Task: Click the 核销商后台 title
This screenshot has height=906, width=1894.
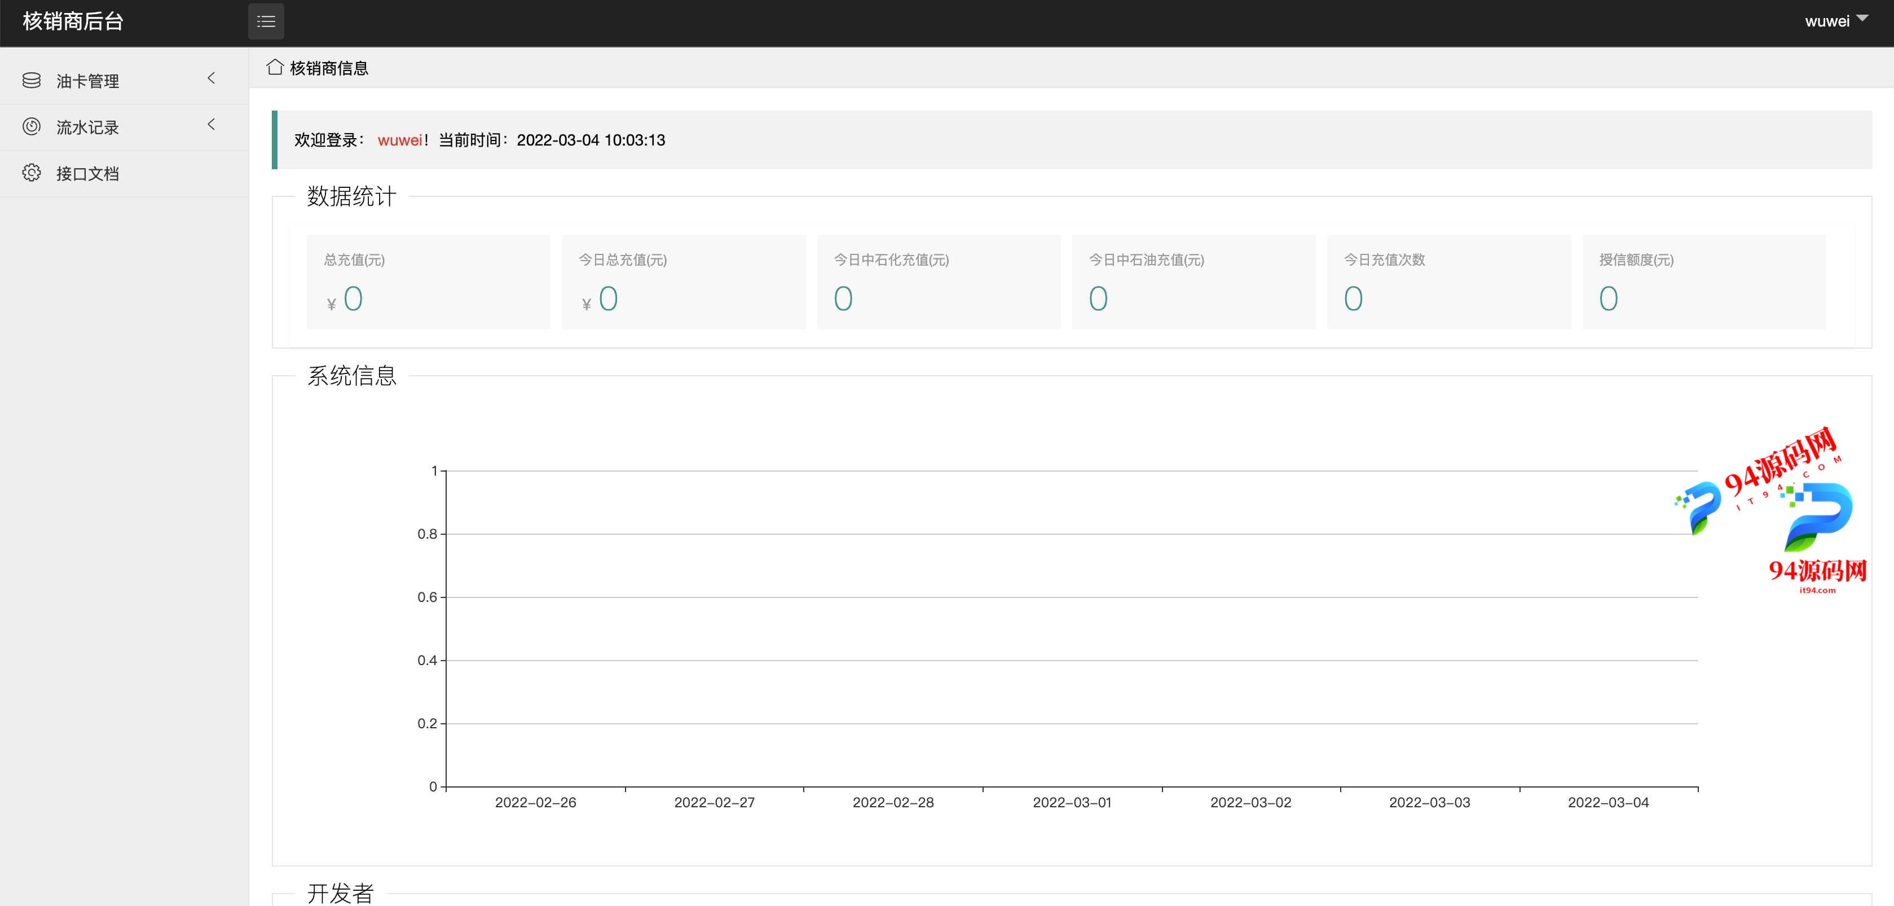Action: pos(73,21)
